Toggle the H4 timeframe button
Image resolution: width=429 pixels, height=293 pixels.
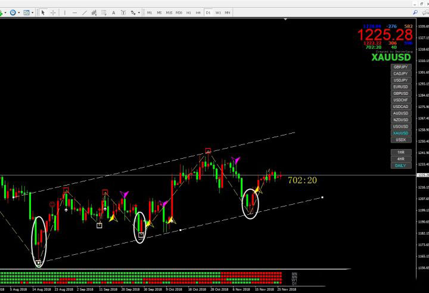(198, 13)
